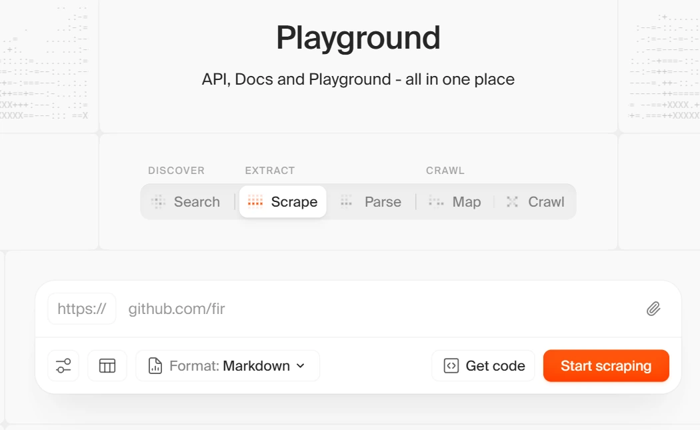Focus the URL input field with the github.com/fir placeholder
Screen dimensions: 700x430
click(x=379, y=309)
